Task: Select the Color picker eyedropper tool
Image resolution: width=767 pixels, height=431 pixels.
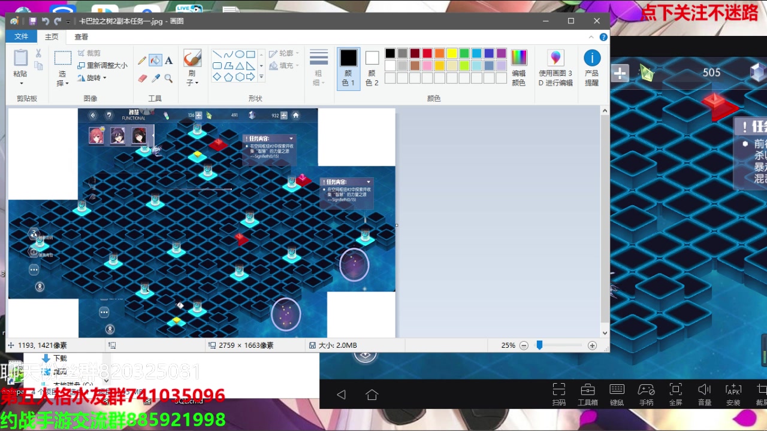Action: point(155,78)
